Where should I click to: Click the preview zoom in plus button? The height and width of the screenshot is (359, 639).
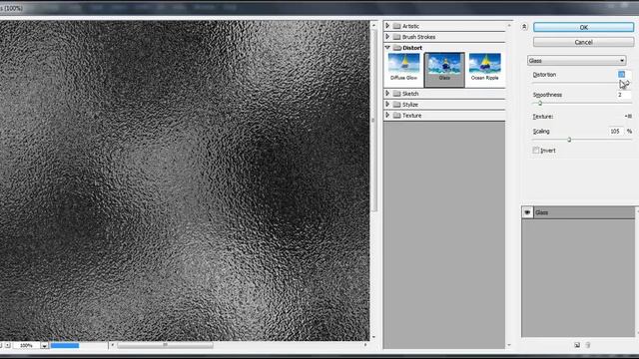(x=8, y=345)
